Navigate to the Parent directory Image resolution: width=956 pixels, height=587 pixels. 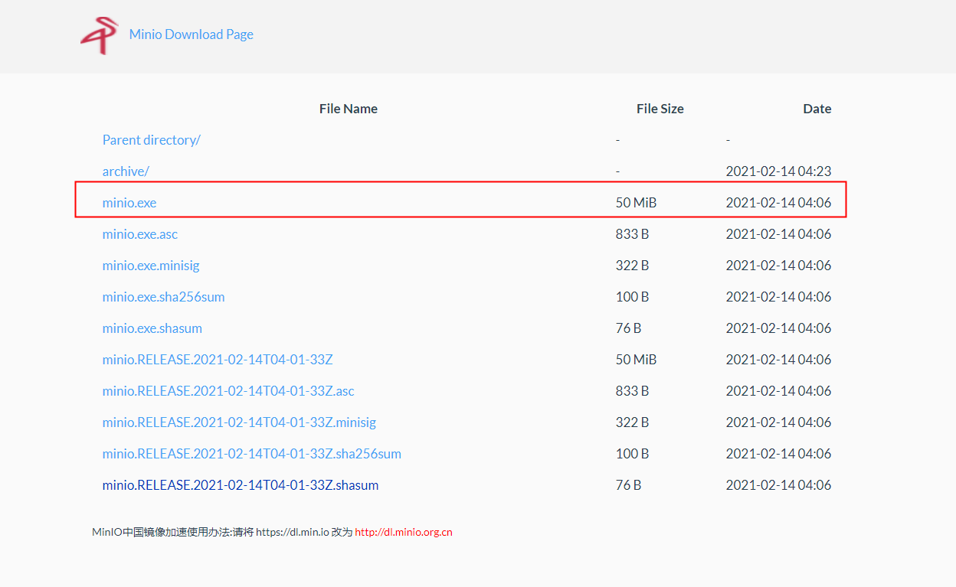151,139
